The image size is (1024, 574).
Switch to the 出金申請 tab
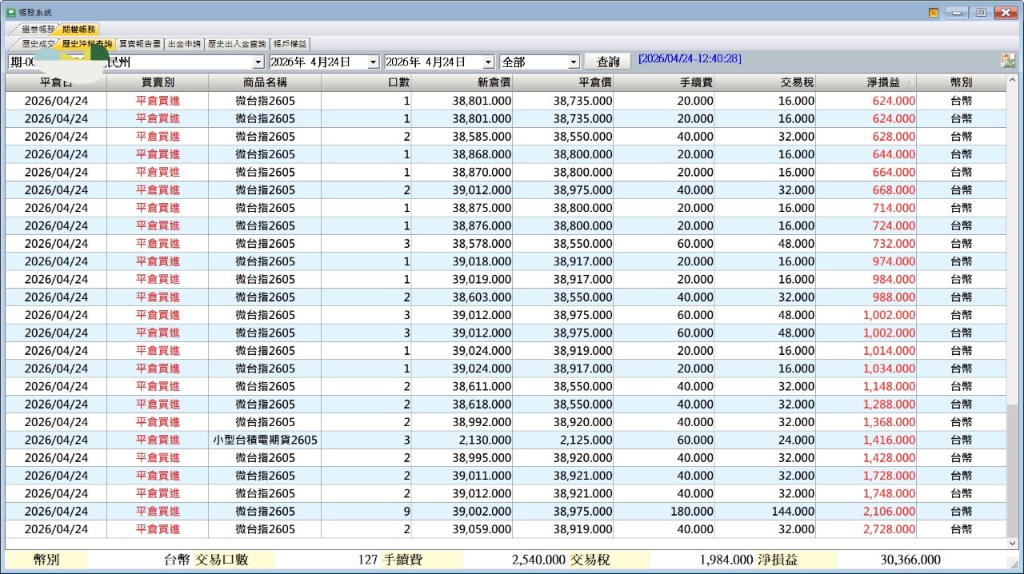[184, 44]
